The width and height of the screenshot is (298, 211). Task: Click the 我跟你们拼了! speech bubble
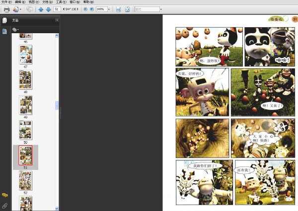(x=205, y=166)
